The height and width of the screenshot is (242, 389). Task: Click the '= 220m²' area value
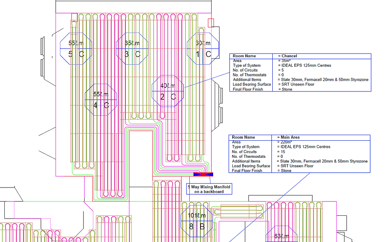tap(285, 142)
